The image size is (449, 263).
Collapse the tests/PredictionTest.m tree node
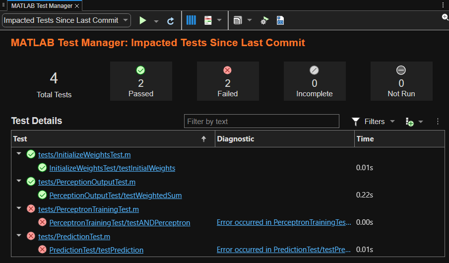click(19, 236)
